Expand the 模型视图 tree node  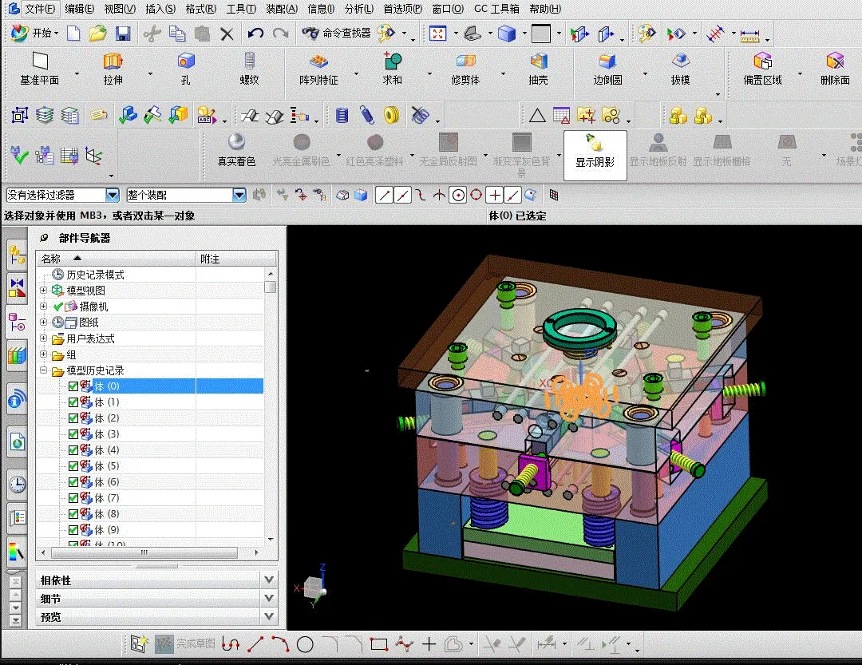click(43, 290)
